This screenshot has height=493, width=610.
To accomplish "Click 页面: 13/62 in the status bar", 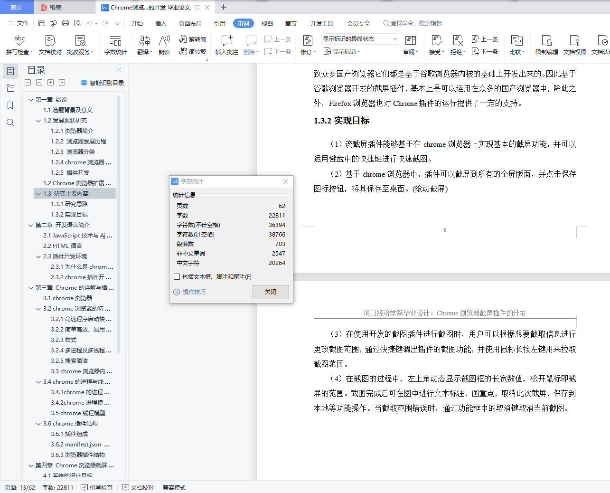I will pos(20,487).
